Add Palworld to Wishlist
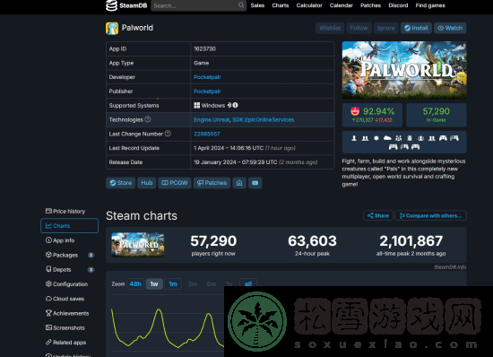This screenshot has width=493, height=357. click(x=330, y=28)
